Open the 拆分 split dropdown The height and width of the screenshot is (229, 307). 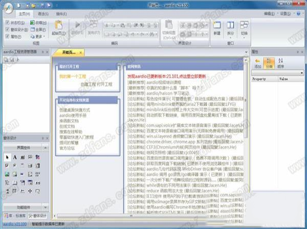[x=230, y=29]
